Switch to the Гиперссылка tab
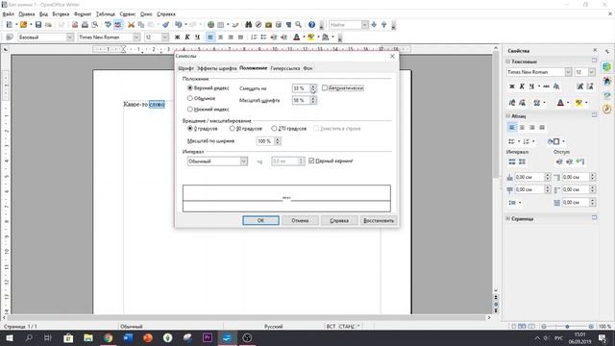 coord(285,68)
